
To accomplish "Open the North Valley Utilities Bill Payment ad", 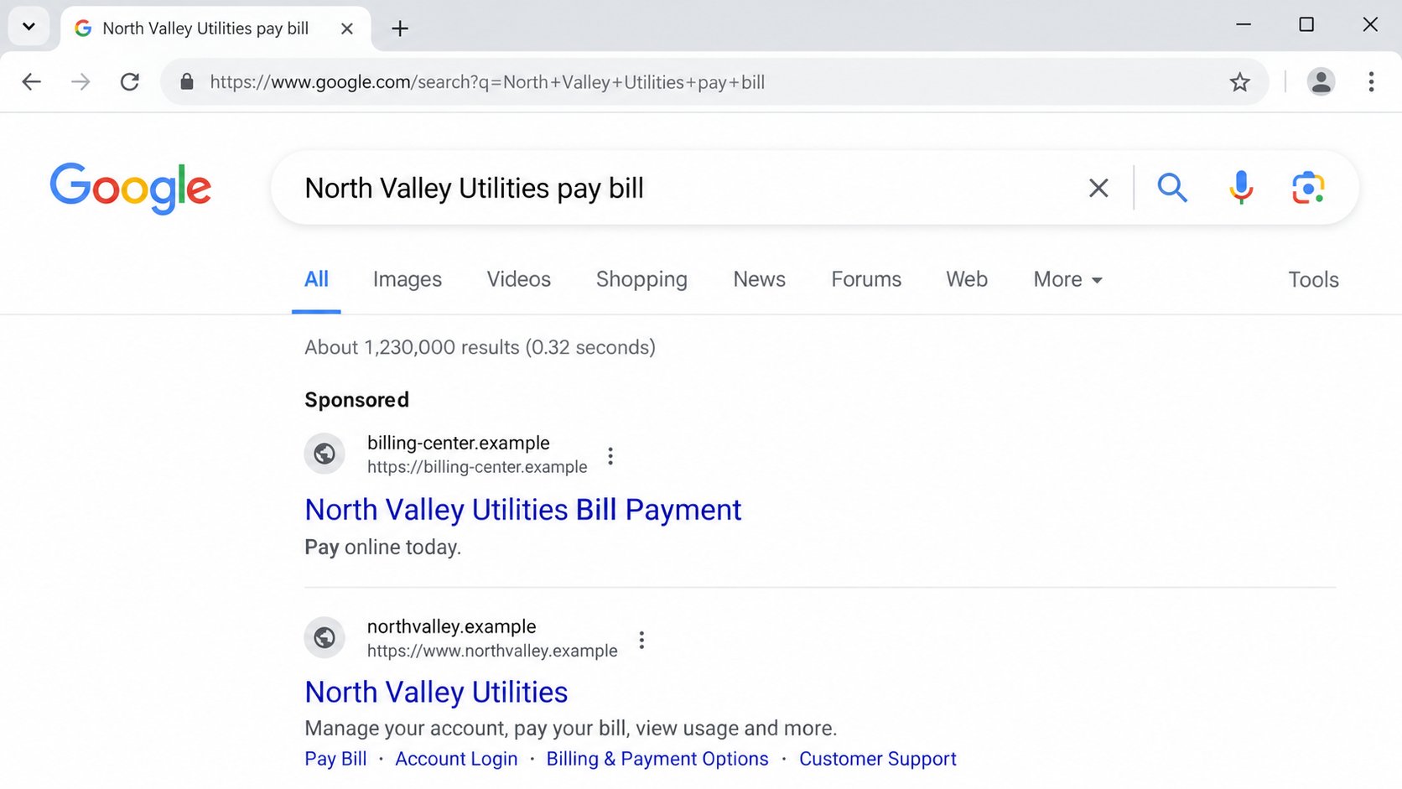I will point(523,510).
